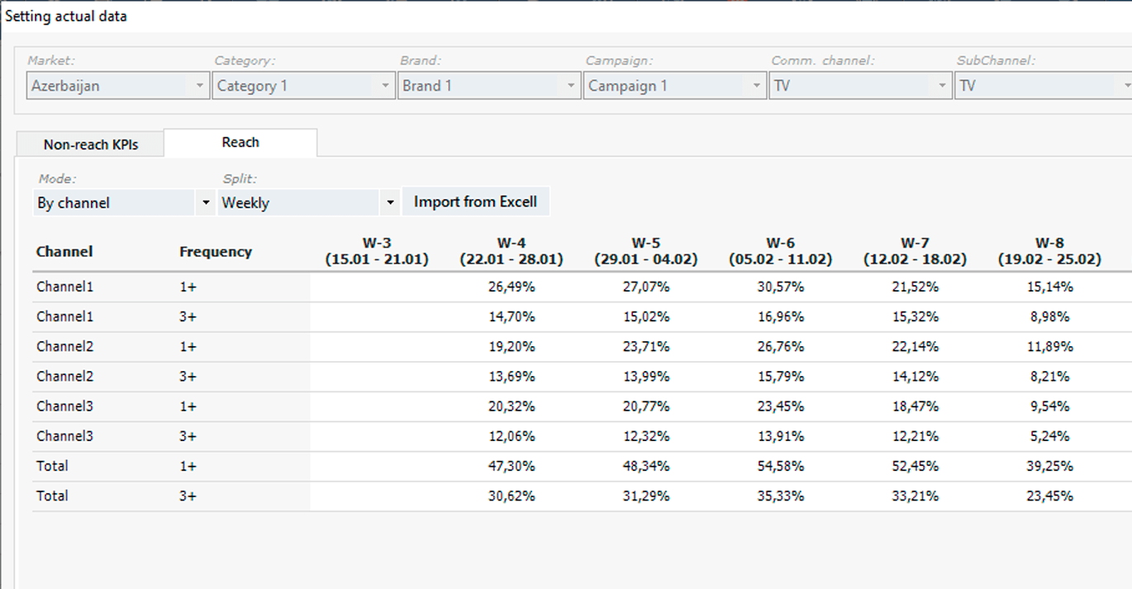The height and width of the screenshot is (589, 1132).
Task: Click the 33,21% cell
Action: click(x=915, y=496)
